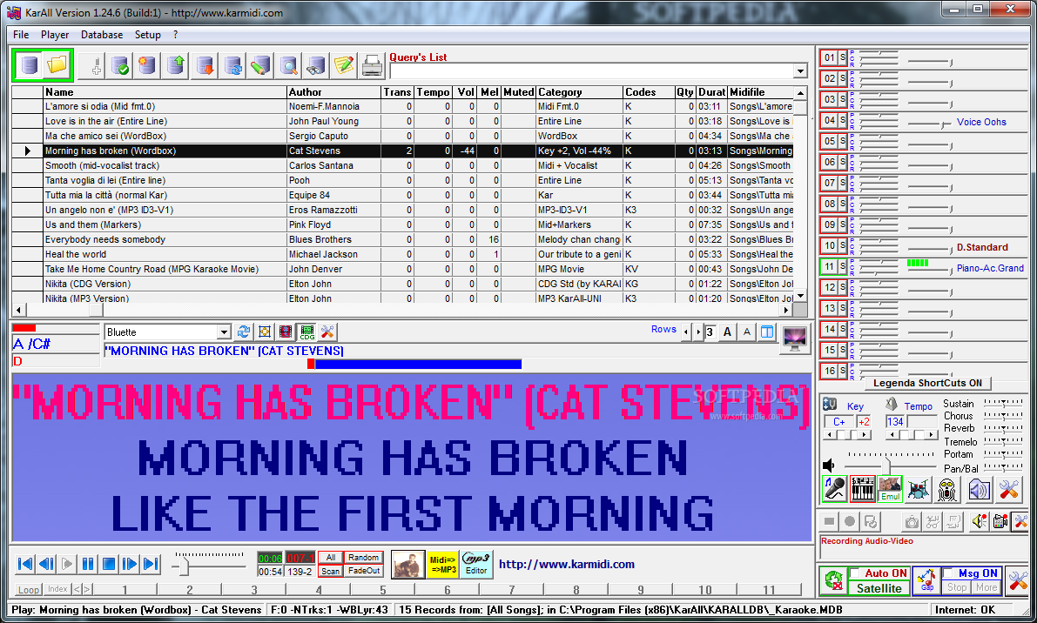Click the Category column header
1037x623 pixels.
[579, 92]
